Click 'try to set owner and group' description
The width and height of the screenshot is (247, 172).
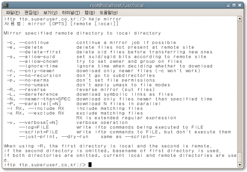tap(129, 62)
